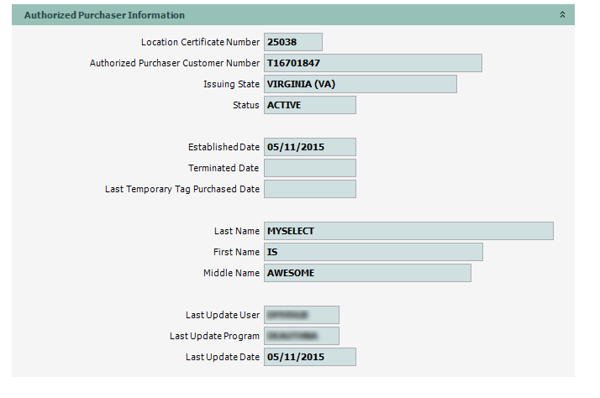Click the empty Terminated Date field
The width and height of the screenshot is (600, 398).
pos(309,168)
